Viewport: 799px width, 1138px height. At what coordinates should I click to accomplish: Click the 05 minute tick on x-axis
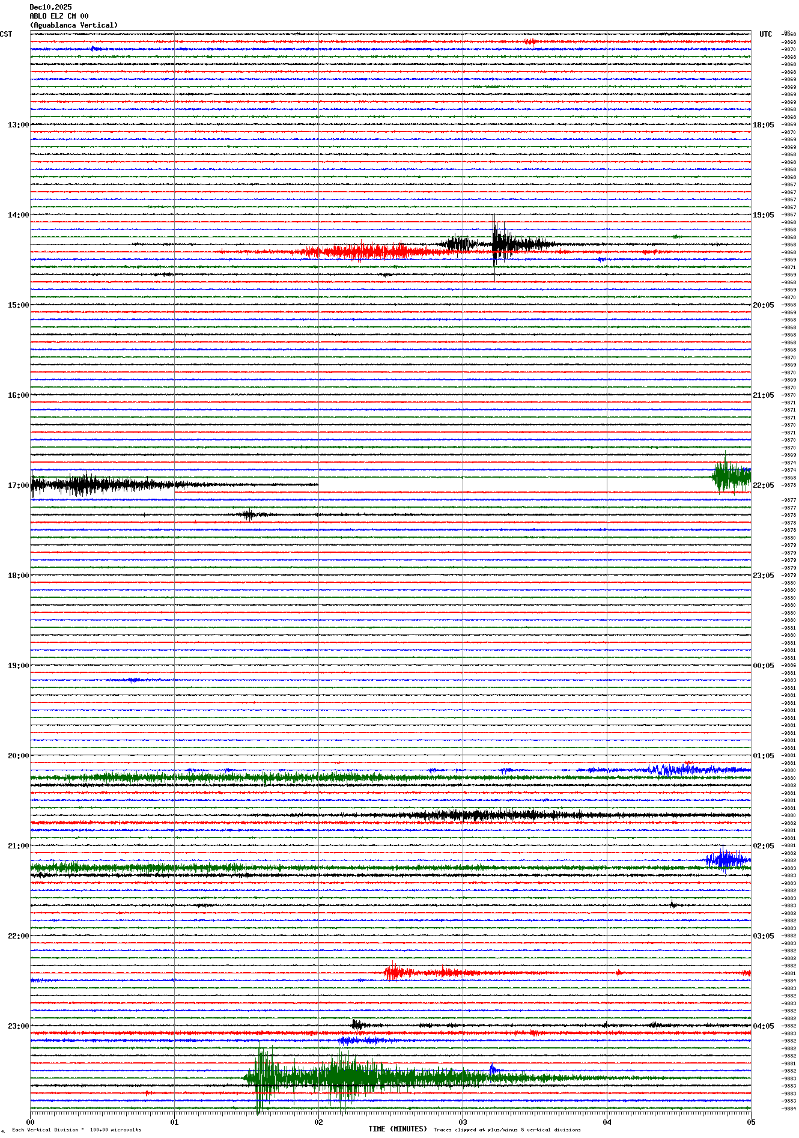(x=751, y=1122)
